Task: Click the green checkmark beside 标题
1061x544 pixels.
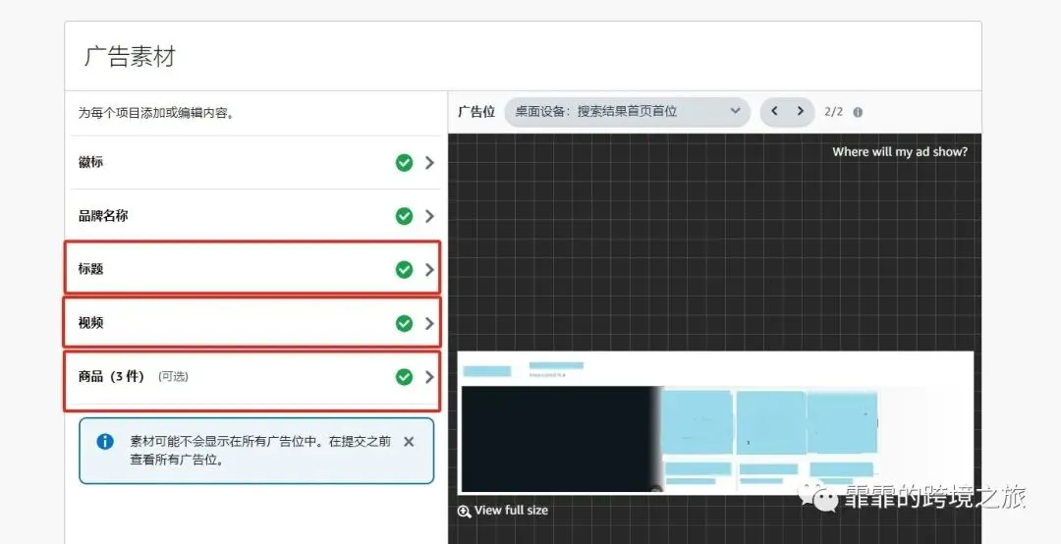Action: coord(404,269)
